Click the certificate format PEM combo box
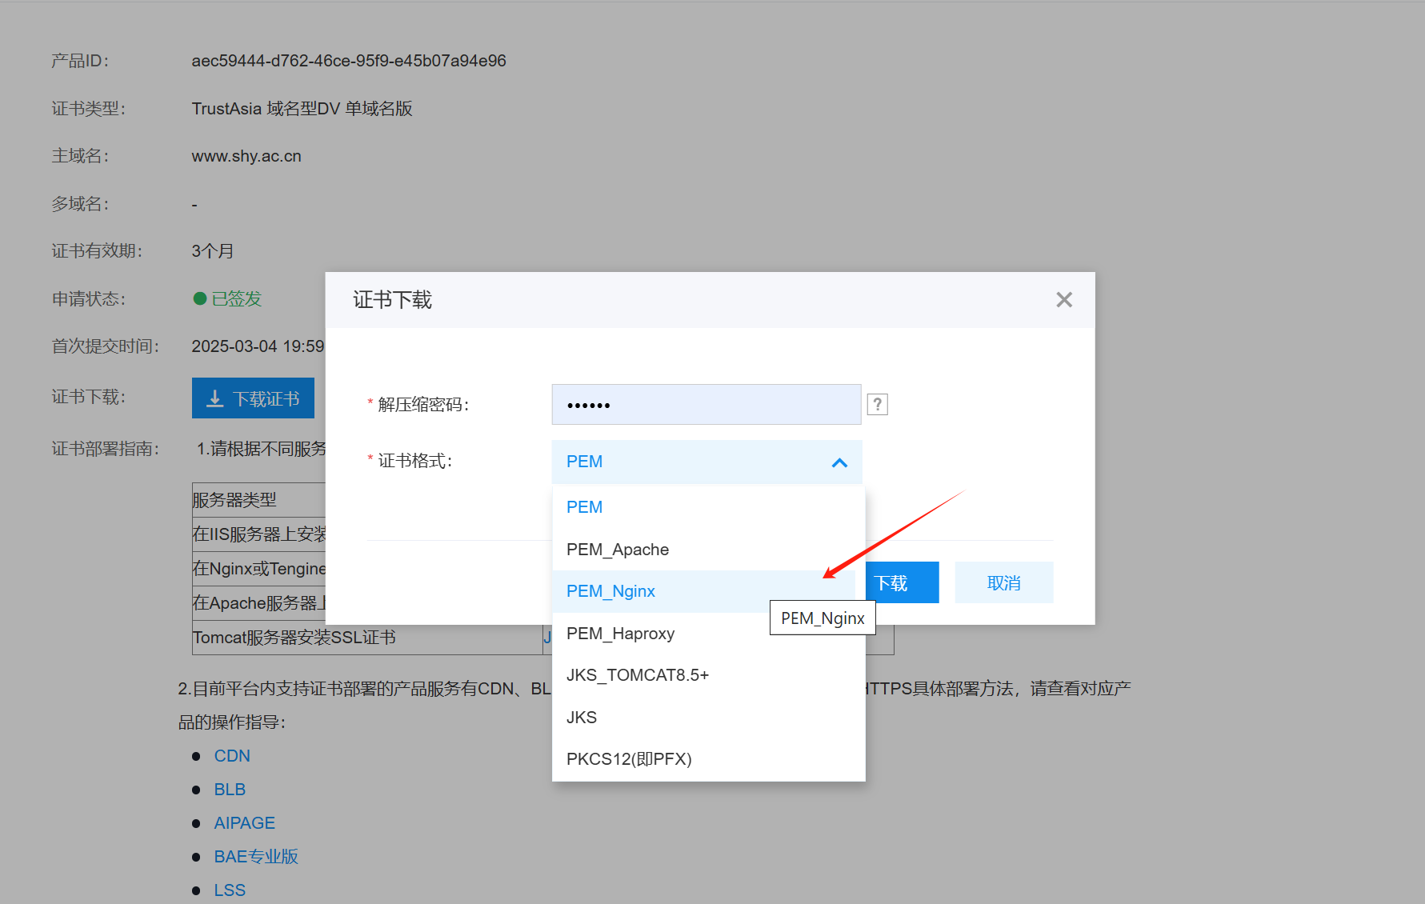Viewport: 1425px width, 904px height. click(688, 462)
